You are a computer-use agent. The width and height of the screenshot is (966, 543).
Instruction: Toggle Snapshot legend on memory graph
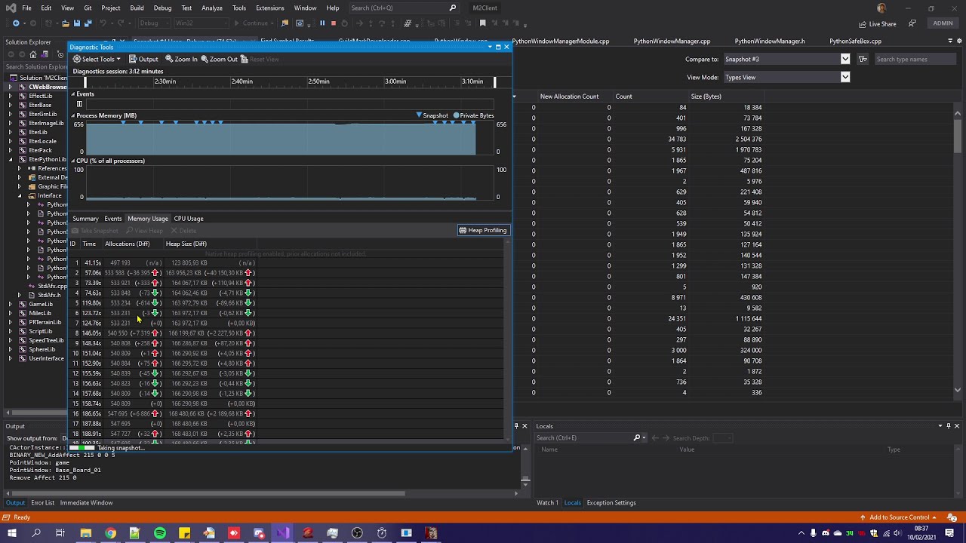coord(432,115)
